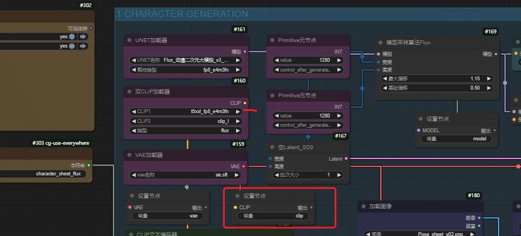
Task: Click the 常量 vae field
Action: 168,216
